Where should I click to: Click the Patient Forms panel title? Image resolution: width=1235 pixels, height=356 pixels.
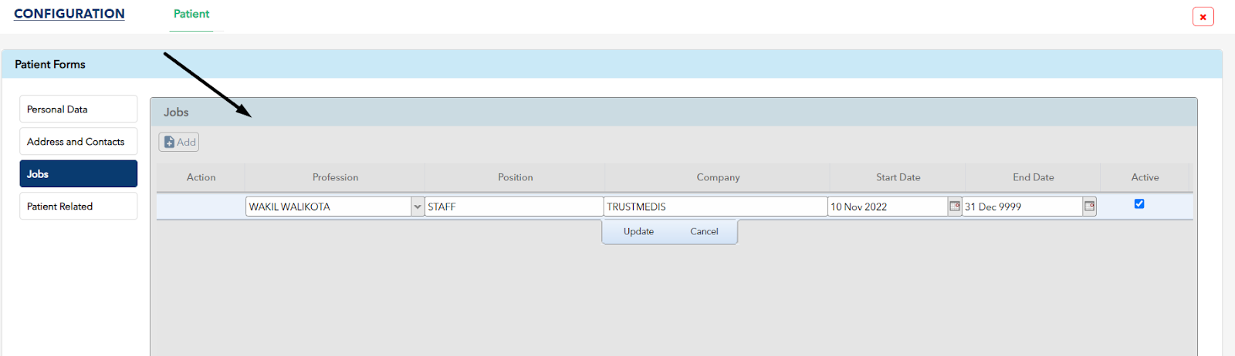tap(50, 65)
